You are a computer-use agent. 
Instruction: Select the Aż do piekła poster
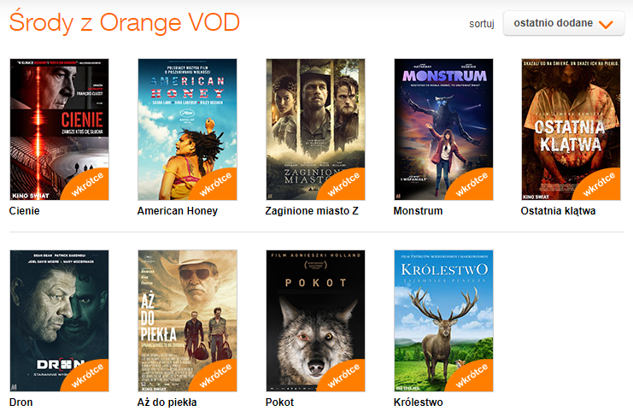point(187,321)
